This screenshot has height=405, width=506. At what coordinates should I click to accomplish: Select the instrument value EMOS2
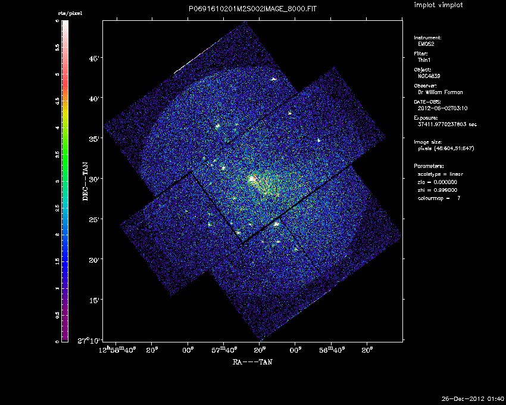(426, 44)
